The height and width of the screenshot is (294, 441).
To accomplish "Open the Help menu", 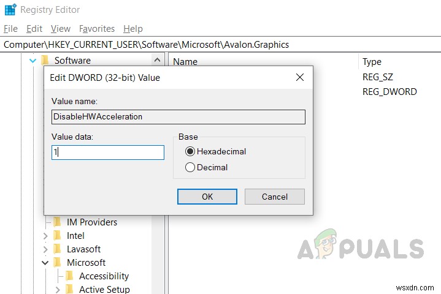I will click(133, 29).
